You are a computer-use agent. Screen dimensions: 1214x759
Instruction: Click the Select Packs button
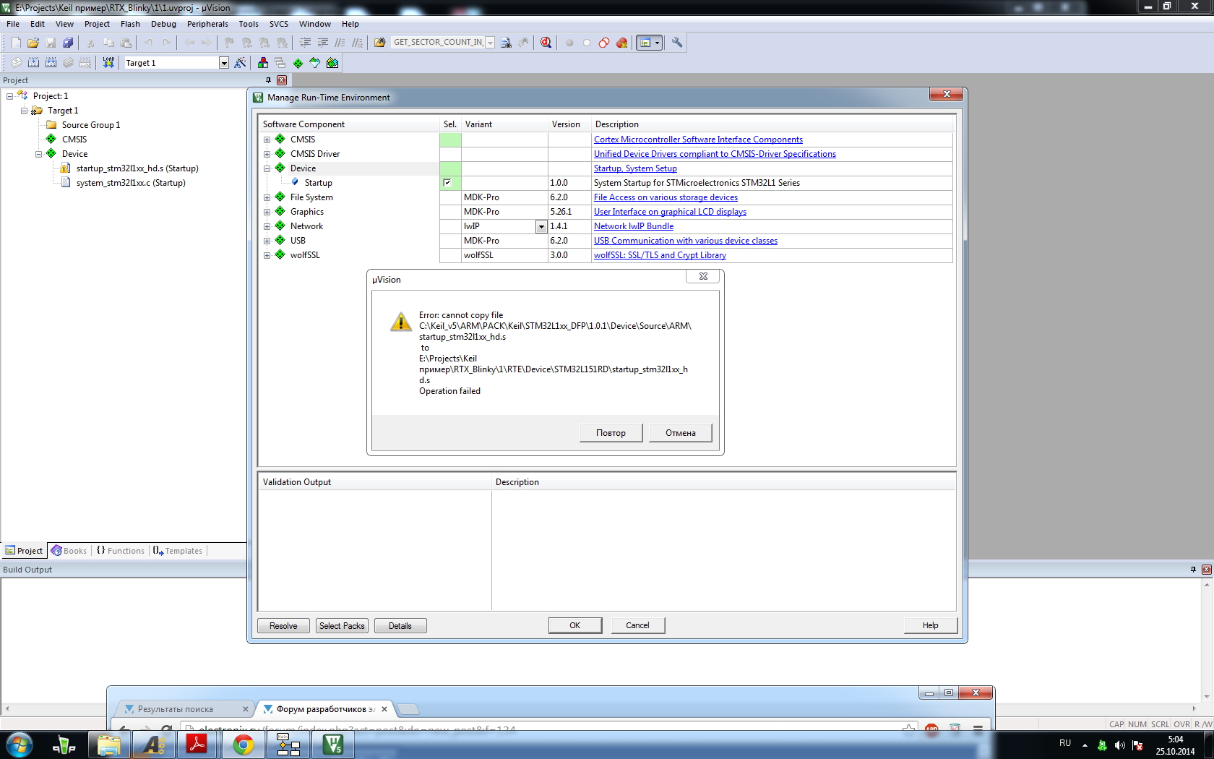pos(342,626)
